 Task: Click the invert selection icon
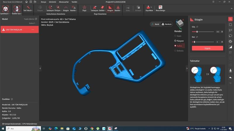click(230, 47)
